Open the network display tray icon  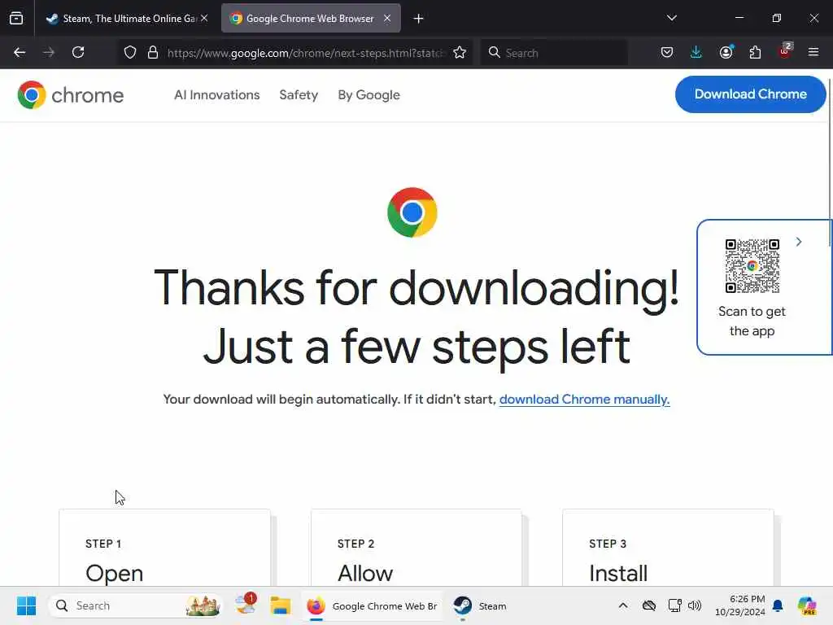click(674, 605)
